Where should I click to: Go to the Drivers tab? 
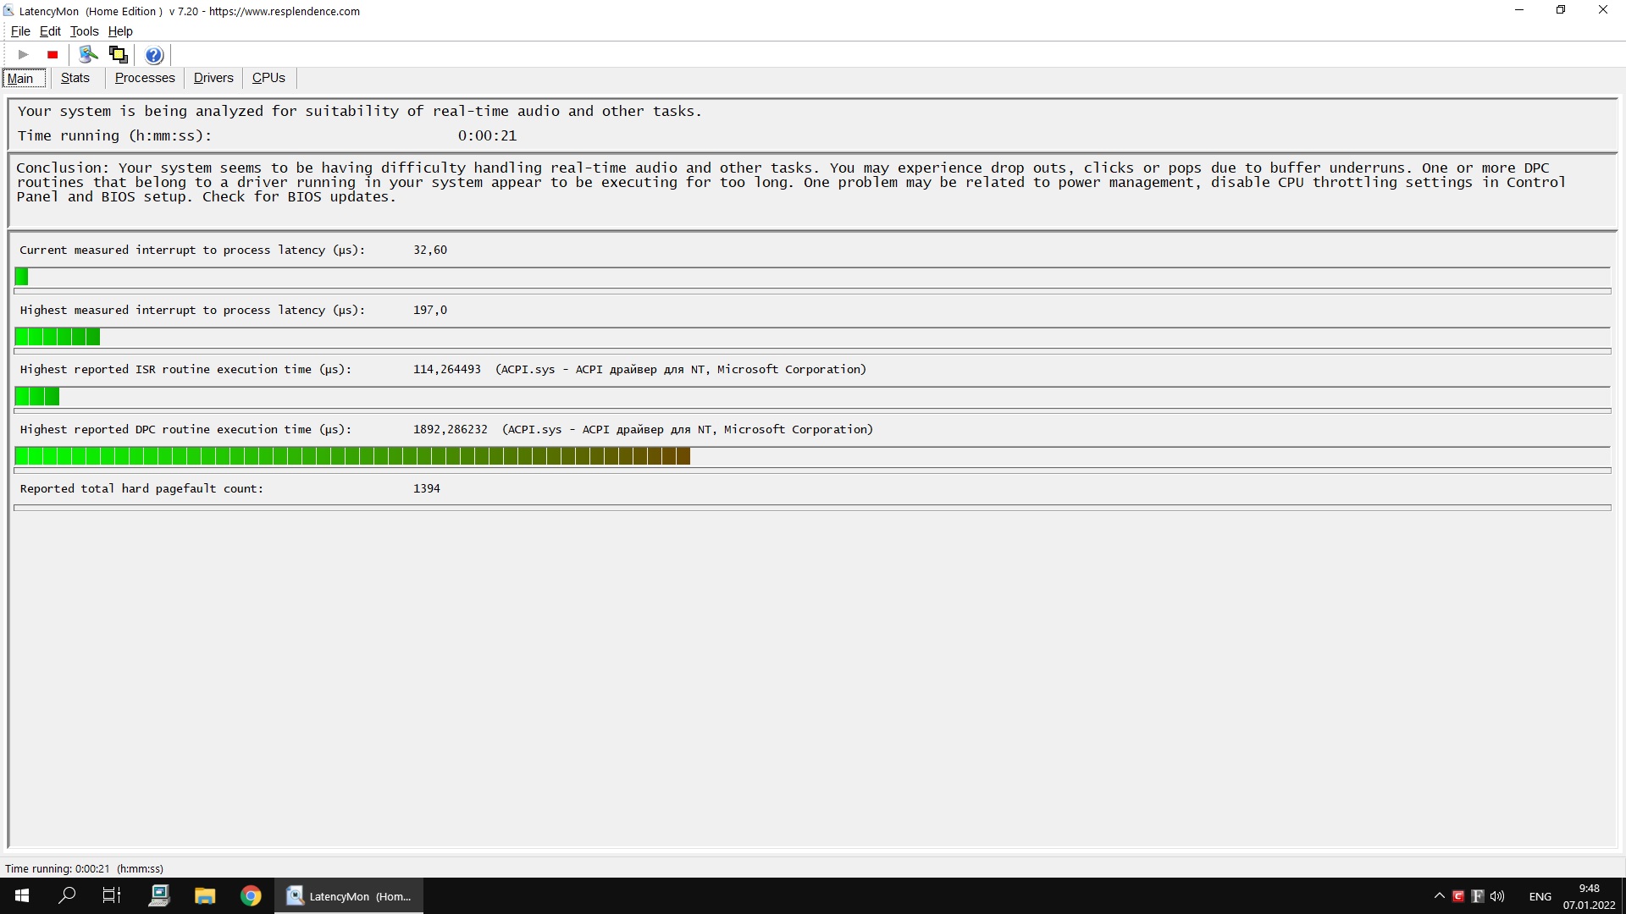click(x=213, y=78)
